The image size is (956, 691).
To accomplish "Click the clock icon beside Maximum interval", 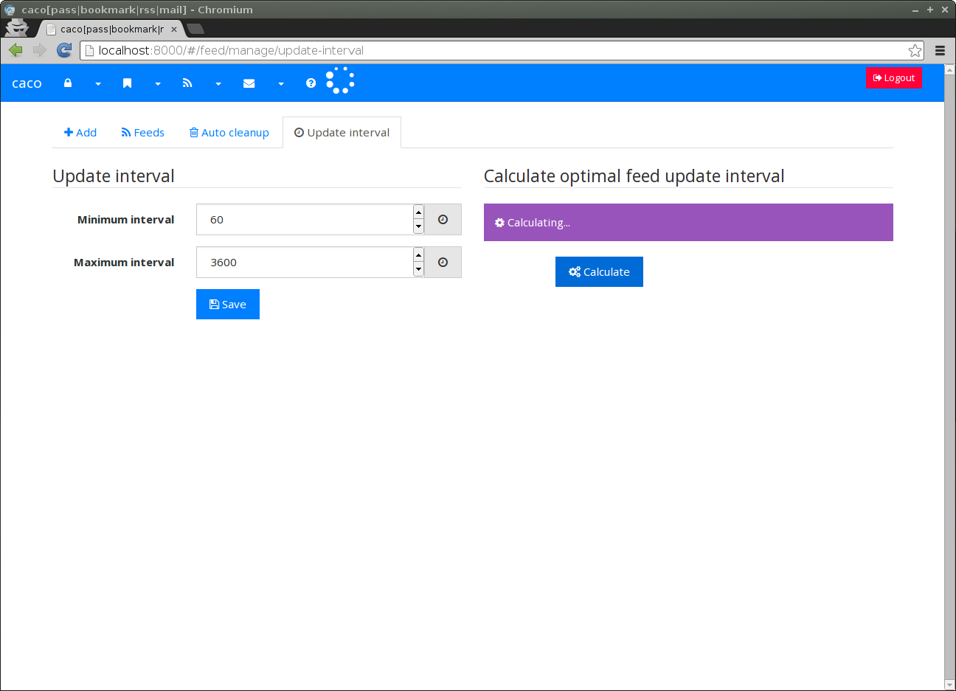I will [443, 263].
